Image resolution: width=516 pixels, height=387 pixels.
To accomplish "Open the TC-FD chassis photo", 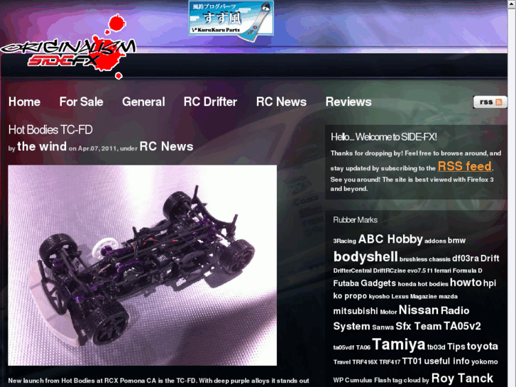I will point(142,265).
